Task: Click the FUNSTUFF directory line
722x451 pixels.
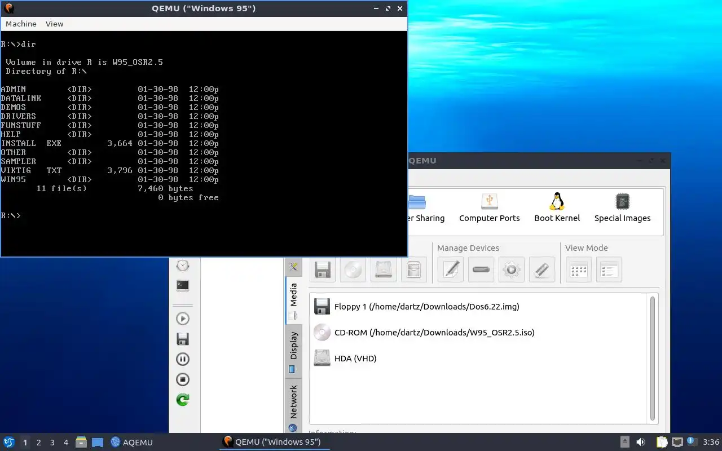Action: coord(110,125)
